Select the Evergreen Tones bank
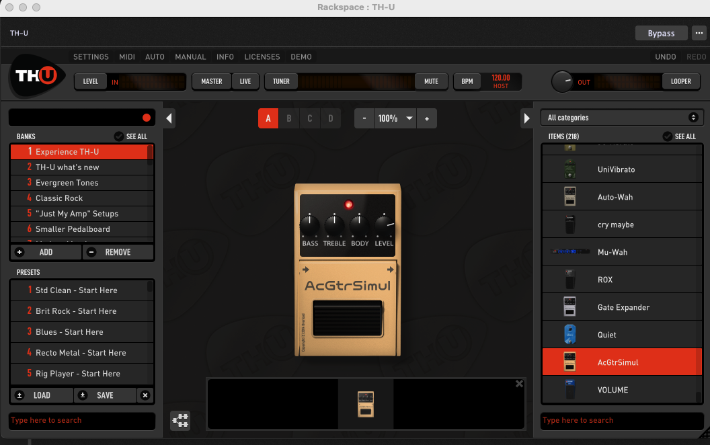This screenshot has height=445, width=710. click(82, 183)
